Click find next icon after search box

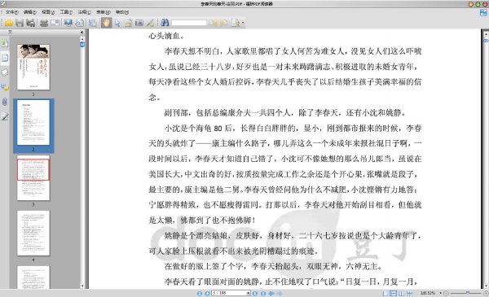pos(224,23)
